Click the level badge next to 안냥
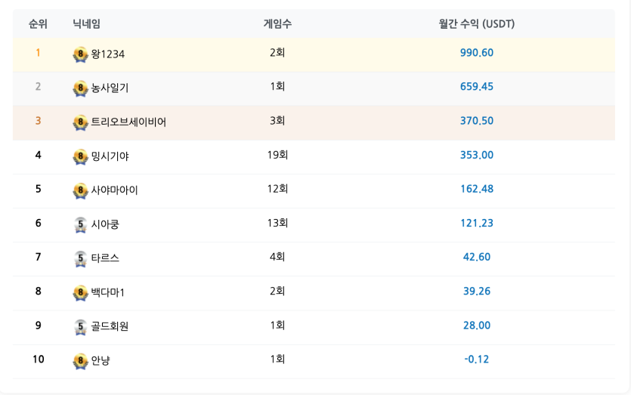 [x=81, y=360]
